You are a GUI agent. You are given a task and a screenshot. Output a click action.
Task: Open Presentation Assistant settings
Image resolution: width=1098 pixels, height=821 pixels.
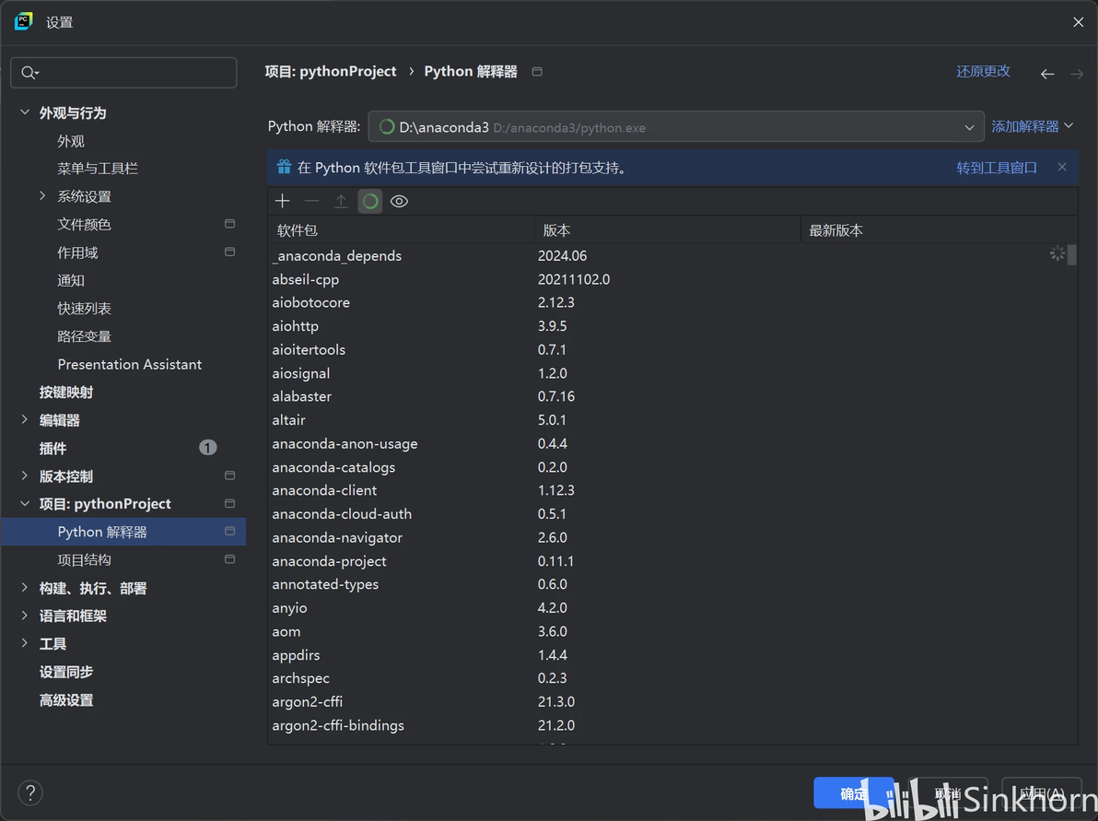click(130, 364)
